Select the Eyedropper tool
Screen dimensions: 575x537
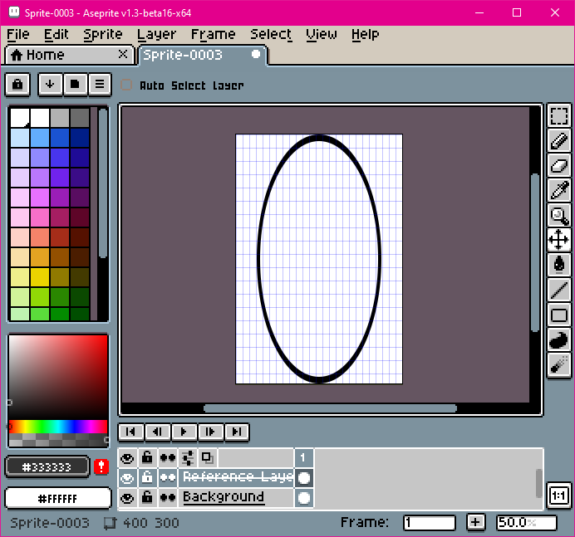tap(559, 190)
